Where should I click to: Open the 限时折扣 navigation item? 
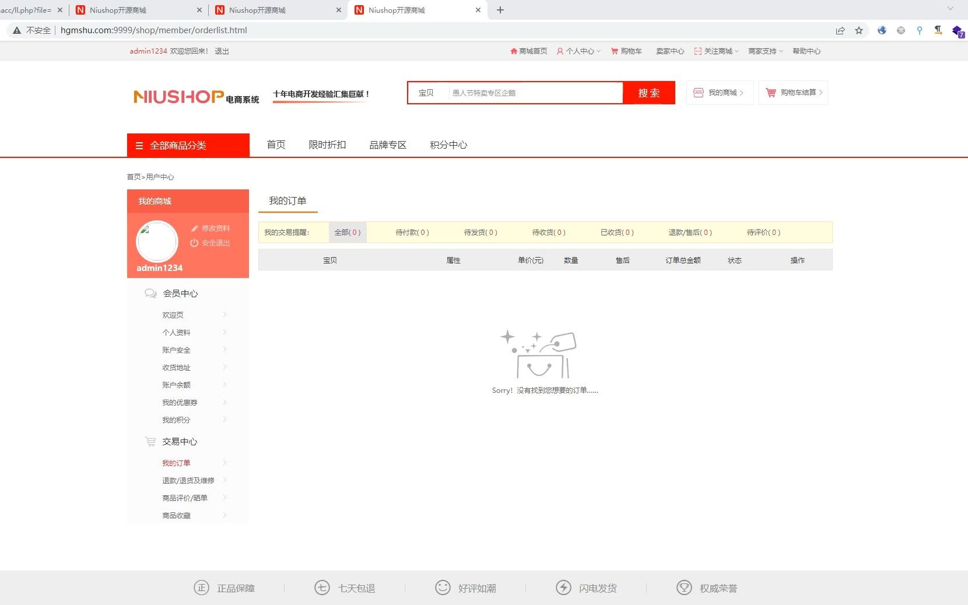(x=327, y=145)
